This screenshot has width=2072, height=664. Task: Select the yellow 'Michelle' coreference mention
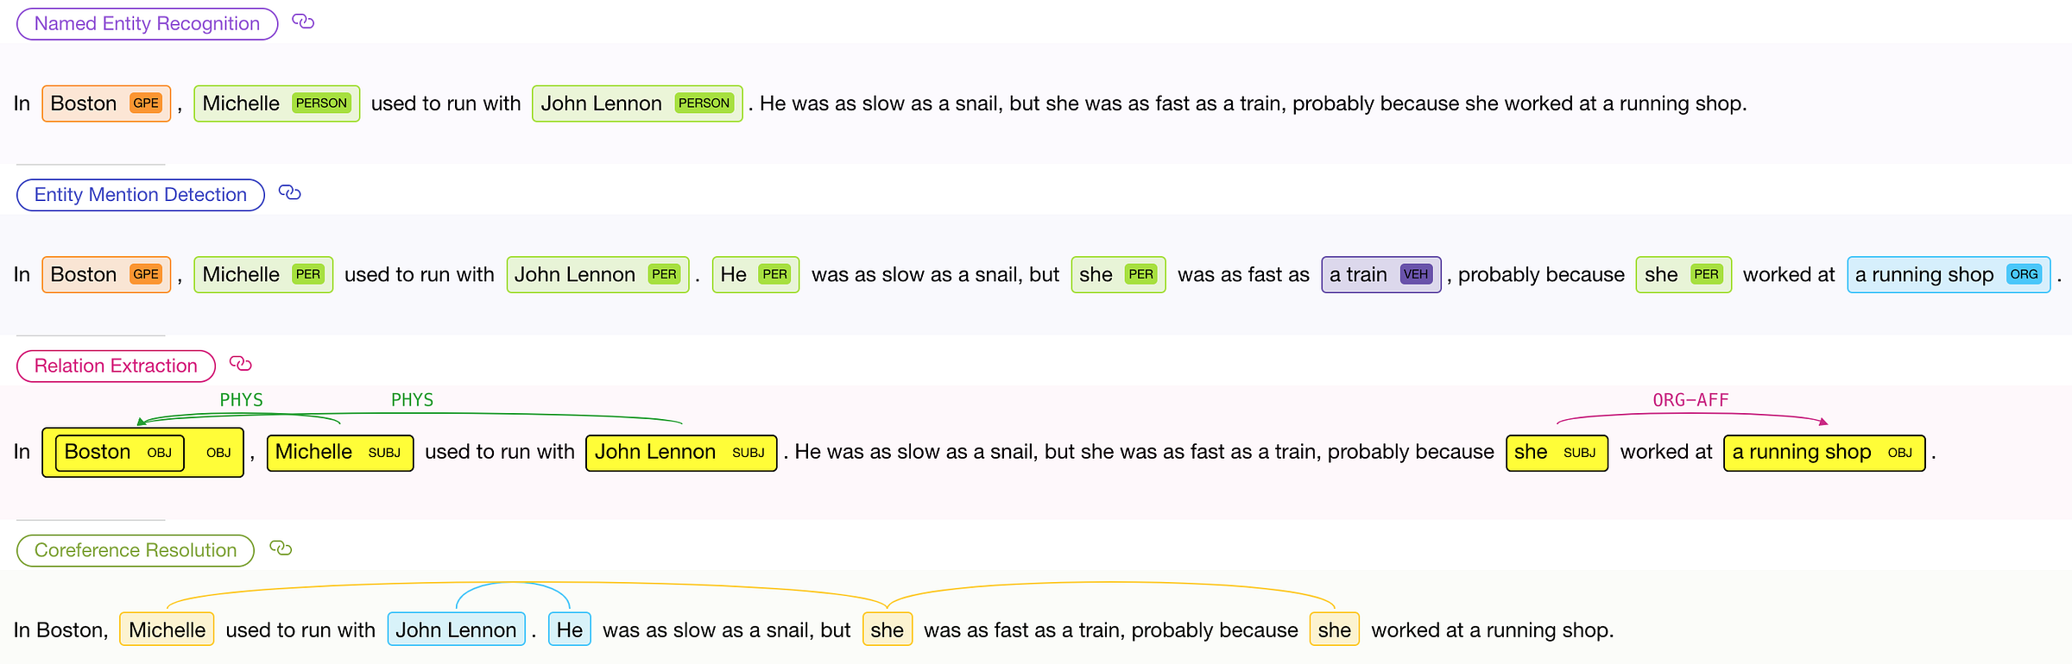tap(167, 630)
